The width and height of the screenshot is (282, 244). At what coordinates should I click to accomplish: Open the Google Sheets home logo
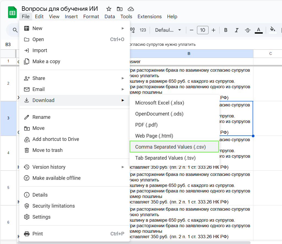[x=12, y=13]
